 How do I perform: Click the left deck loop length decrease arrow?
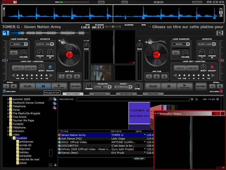(x=13, y=75)
